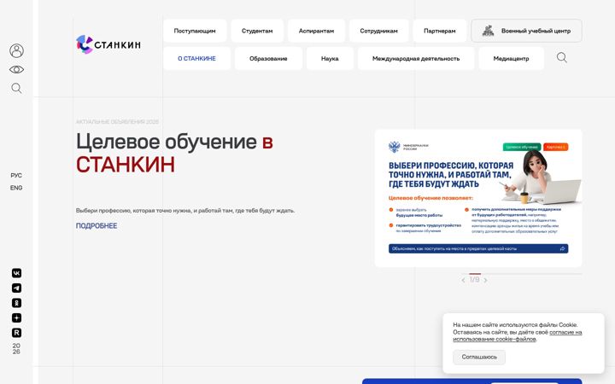Open the VK social network icon
The image size is (615, 384).
pos(16,273)
